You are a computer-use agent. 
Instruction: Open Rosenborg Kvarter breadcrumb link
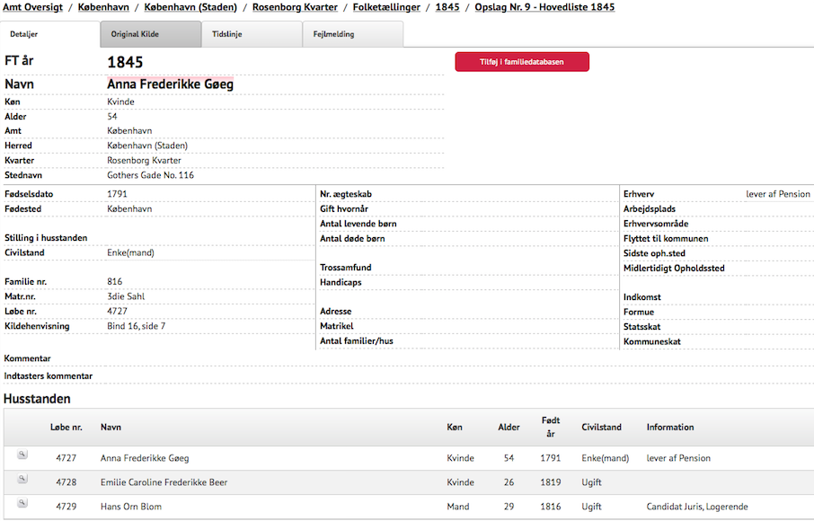tap(295, 7)
